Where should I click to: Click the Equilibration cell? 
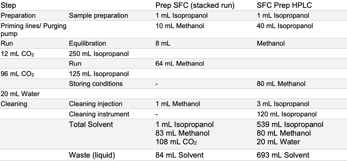(x=88, y=43)
